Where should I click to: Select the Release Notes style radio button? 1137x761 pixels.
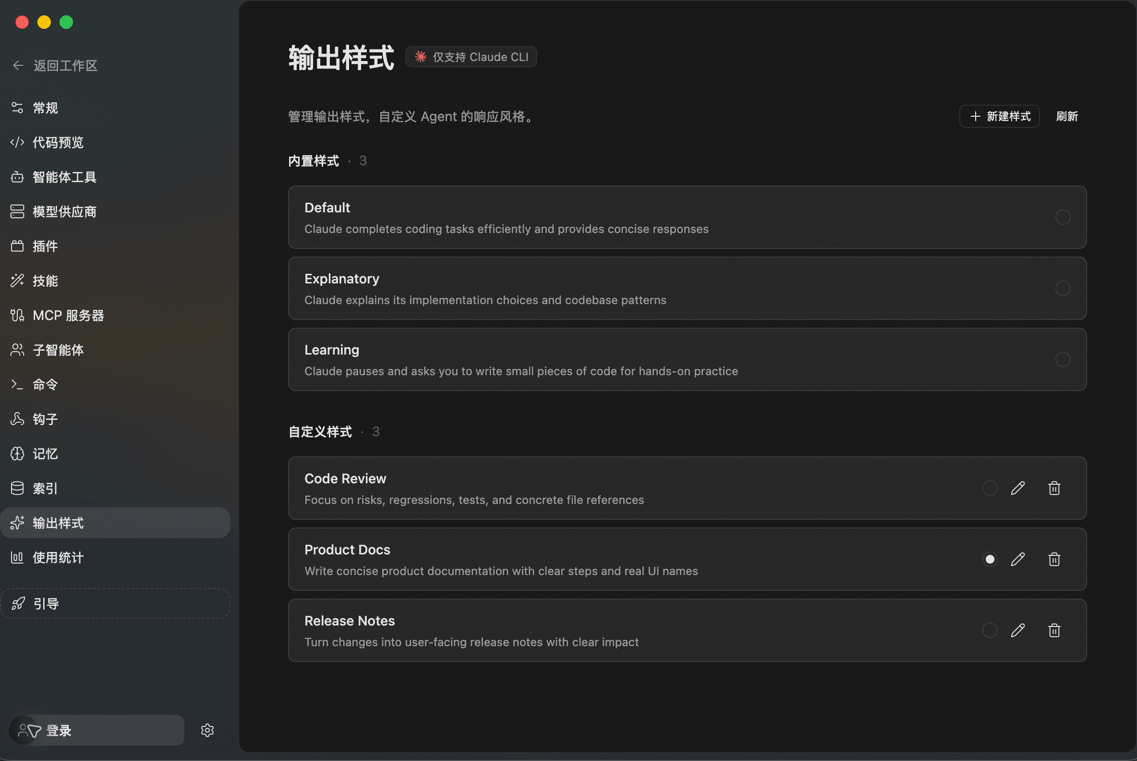(990, 630)
